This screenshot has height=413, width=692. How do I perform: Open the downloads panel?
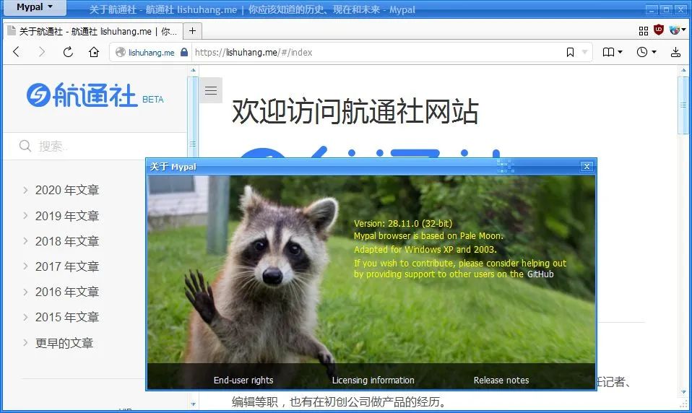coord(675,52)
